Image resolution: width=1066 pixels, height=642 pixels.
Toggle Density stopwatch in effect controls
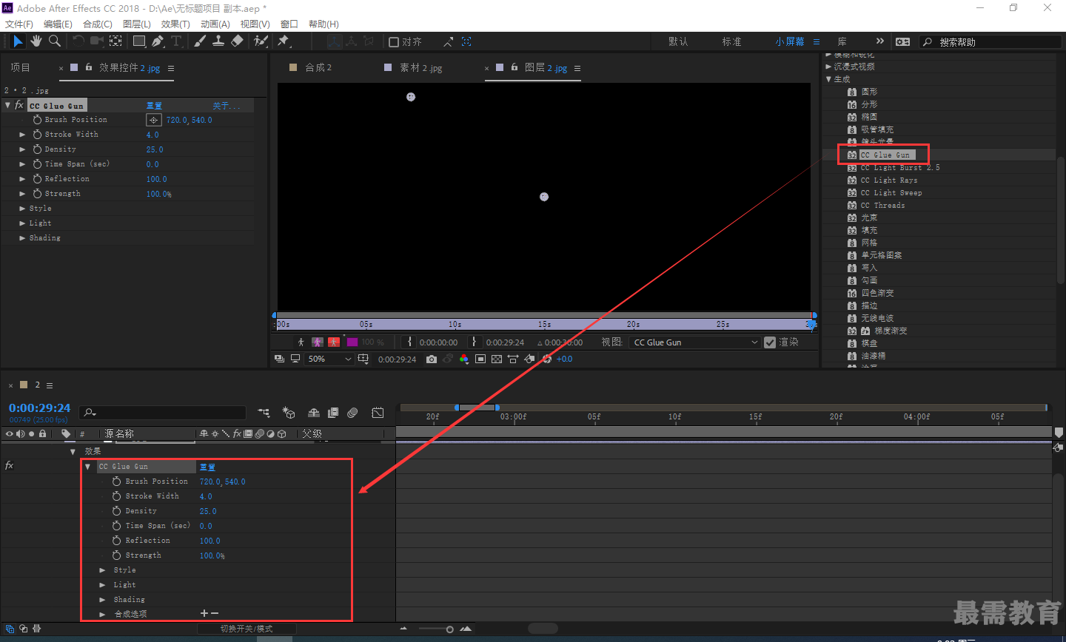(x=37, y=149)
